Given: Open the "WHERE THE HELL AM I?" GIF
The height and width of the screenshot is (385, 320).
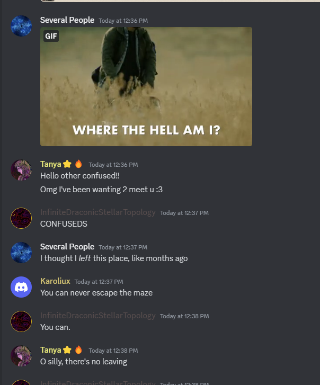Looking at the screenshot, I should pyautogui.click(x=146, y=87).
